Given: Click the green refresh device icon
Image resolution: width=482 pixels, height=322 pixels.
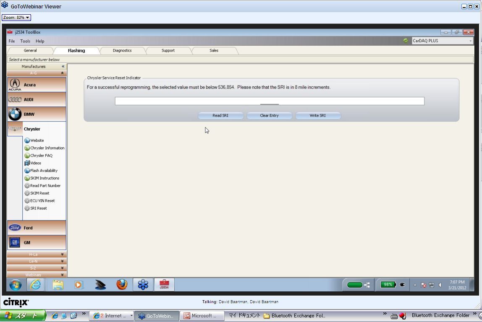Looking at the screenshot, I should pyautogui.click(x=406, y=41).
